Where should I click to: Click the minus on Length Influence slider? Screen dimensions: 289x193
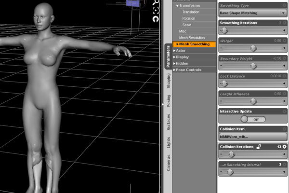click(x=221, y=101)
